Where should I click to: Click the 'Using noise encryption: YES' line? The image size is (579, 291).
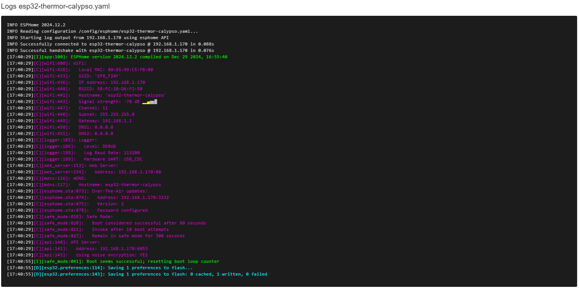pos(77,255)
